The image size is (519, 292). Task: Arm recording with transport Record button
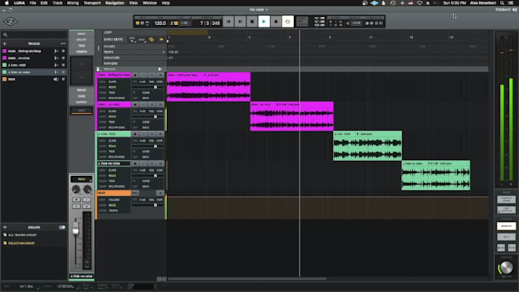coord(276,21)
